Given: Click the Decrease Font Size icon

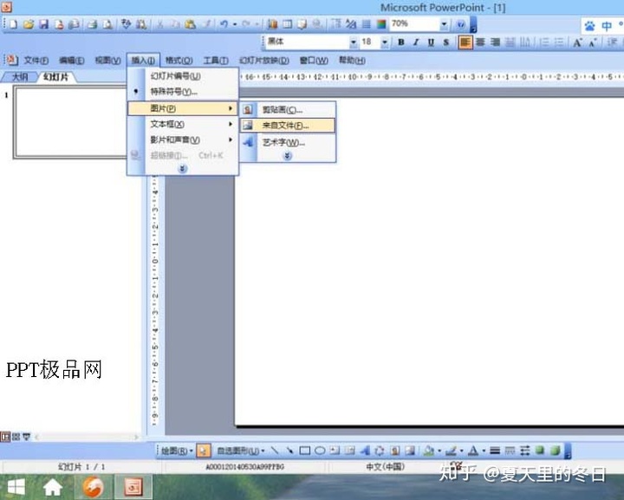Looking at the screenshot, I should pos(593,42).
